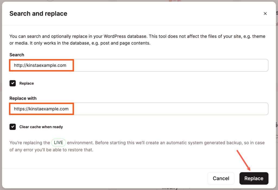The image size is (278, 190).
Task: Click the Search field label
Action: click(17, 55)
